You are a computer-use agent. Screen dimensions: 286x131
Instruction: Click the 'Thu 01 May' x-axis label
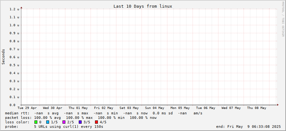click(x=78, y=108)
